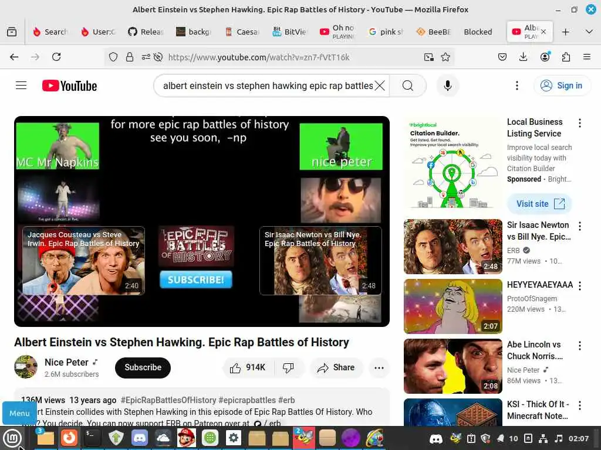Open options for Abe Lincoln vs Chuck Norris
601x450 pixels.
[579, 346]
